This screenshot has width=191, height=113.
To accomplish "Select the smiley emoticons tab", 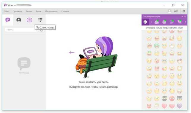I will point(145,22).
